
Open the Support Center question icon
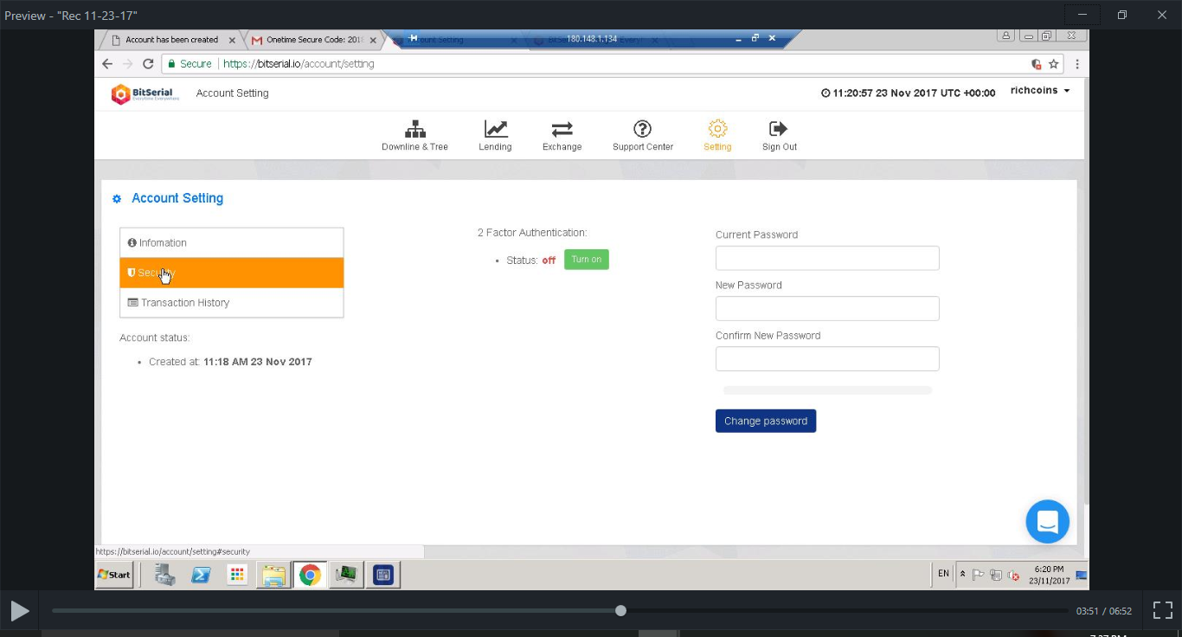click(642, 130)
